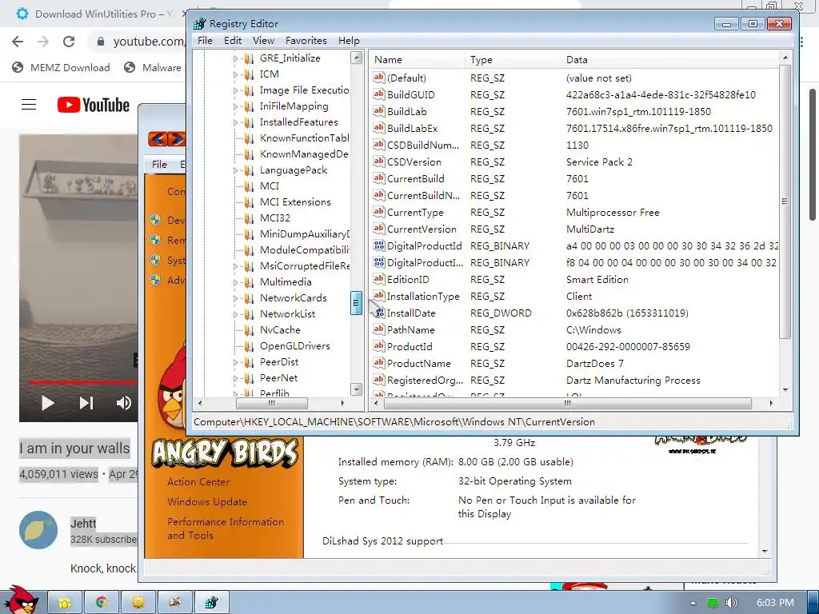The width and height of the screenshot is (819, 614).
Task: Skip to next YouTube video
Action: 86,403
